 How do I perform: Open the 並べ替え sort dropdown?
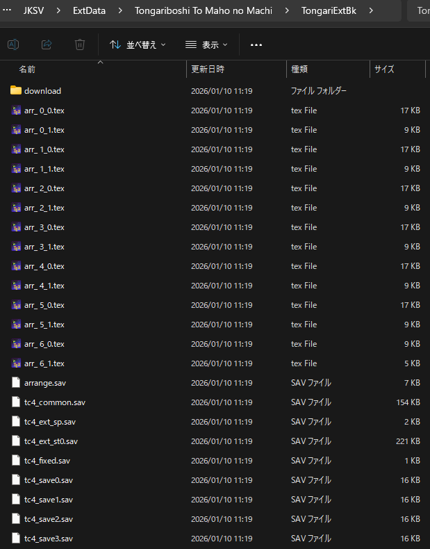(138, 44)
